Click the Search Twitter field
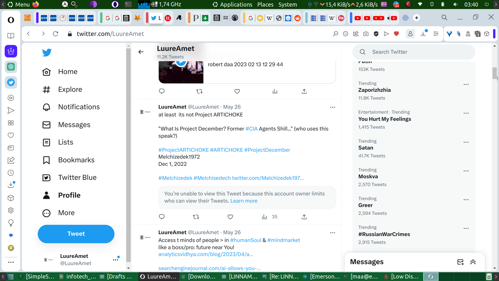 414,52
